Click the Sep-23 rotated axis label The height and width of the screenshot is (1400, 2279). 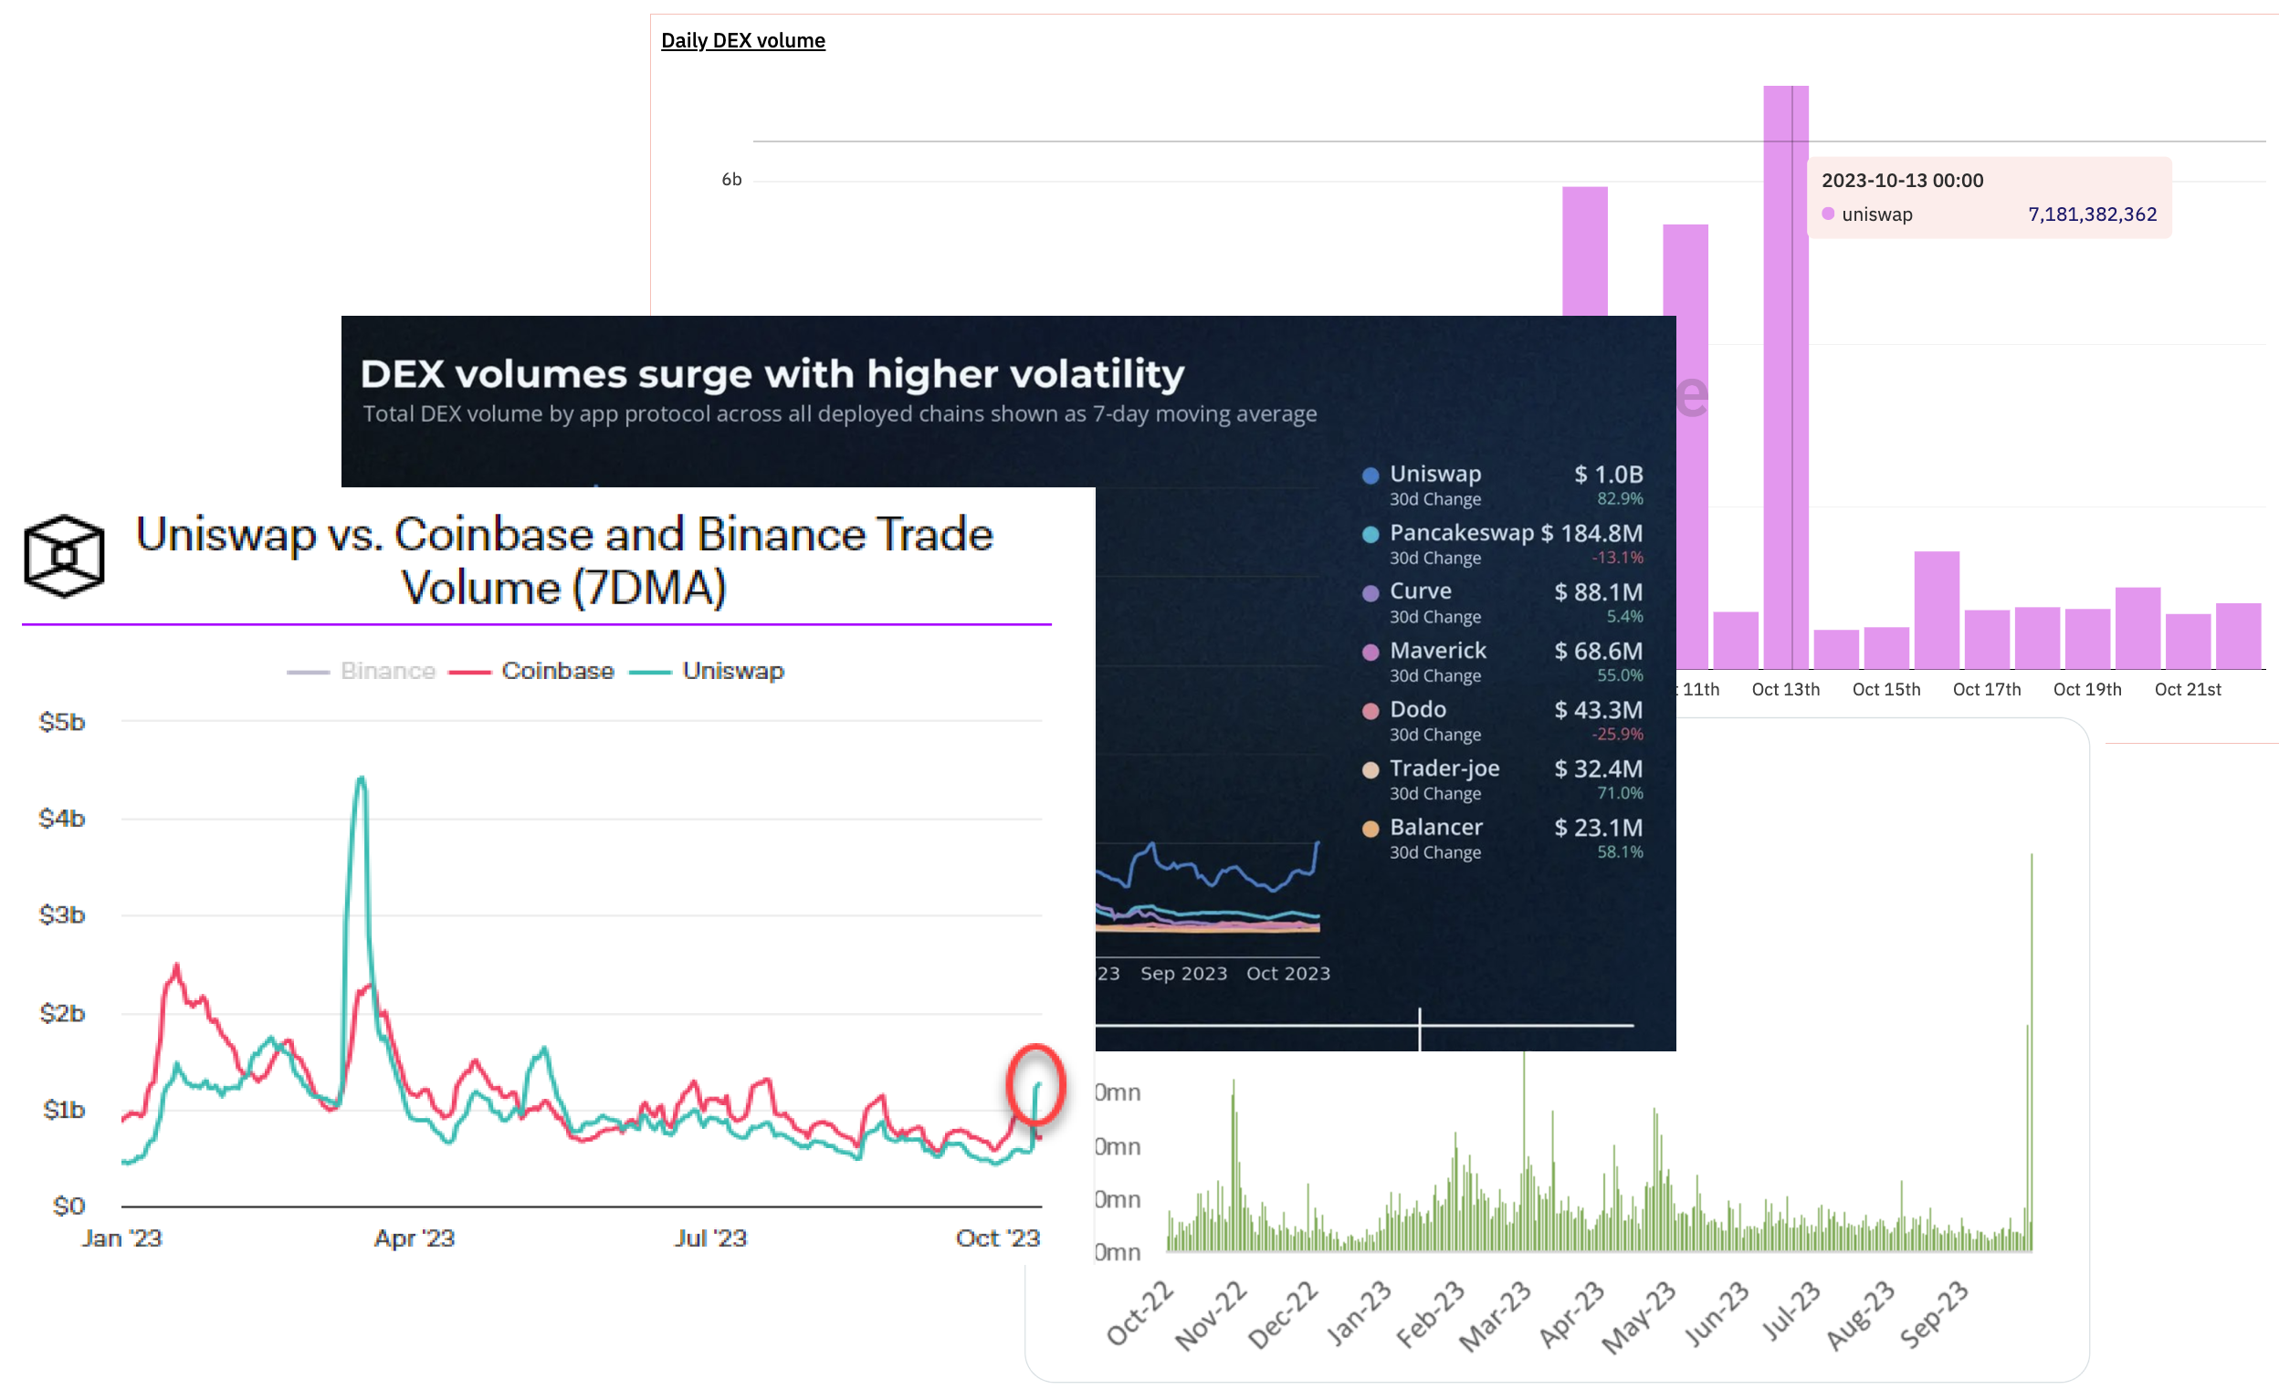[x=1934, y=1314]
